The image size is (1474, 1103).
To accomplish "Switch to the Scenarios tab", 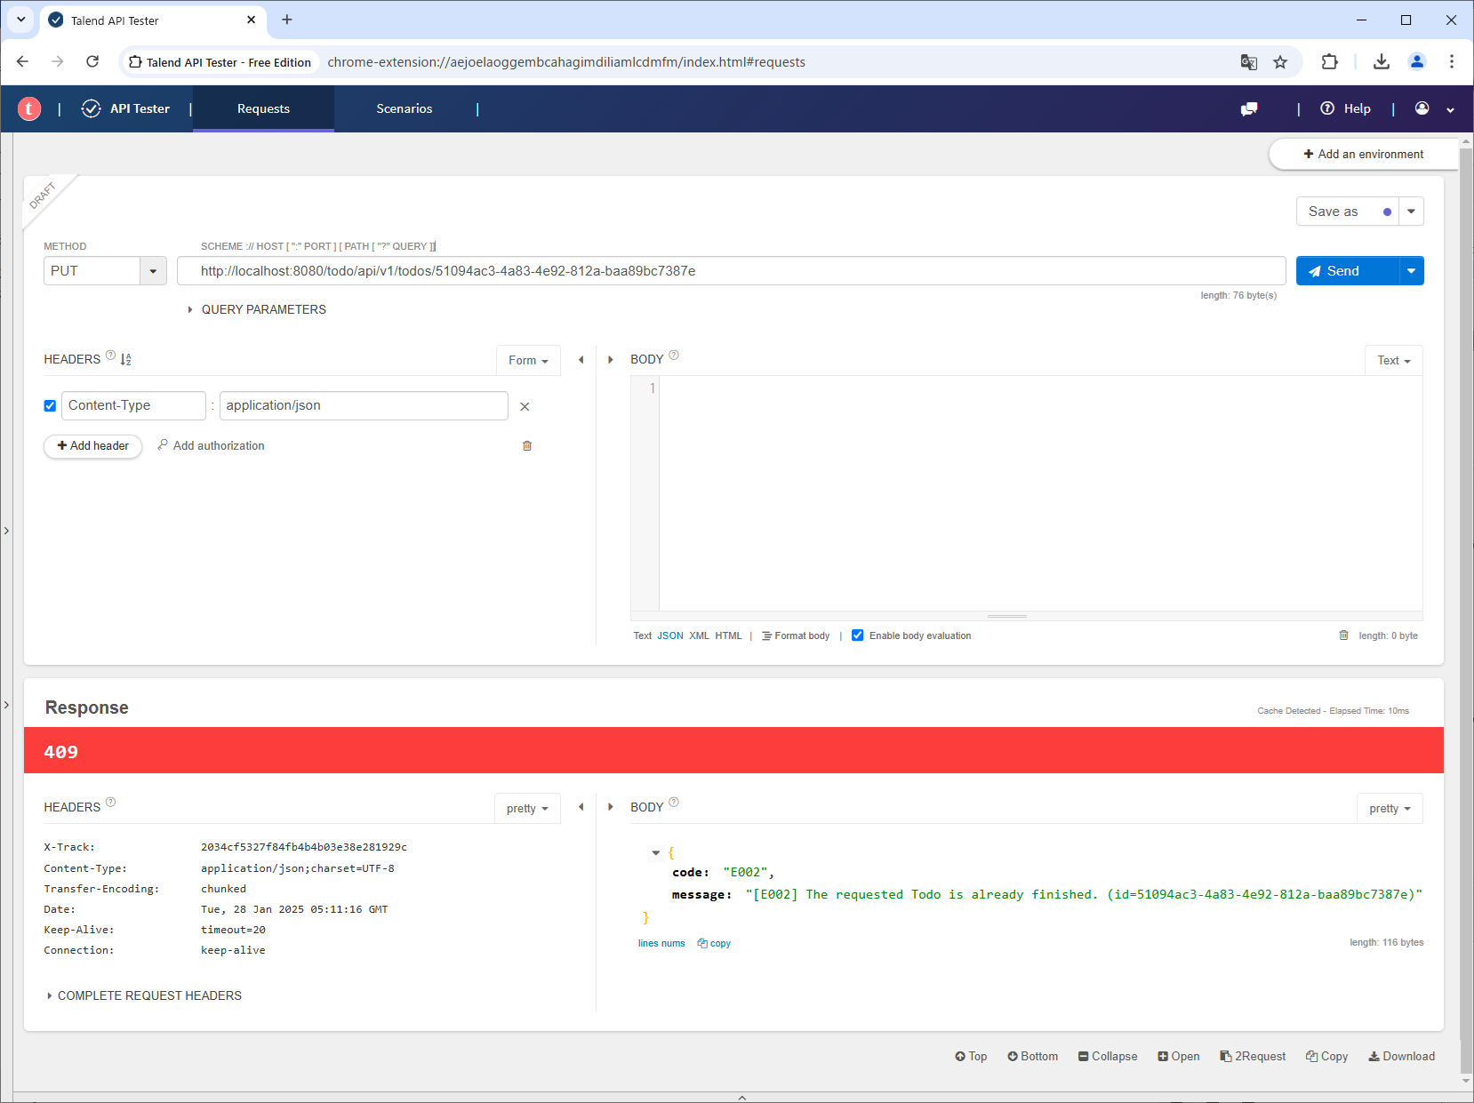I will (x=404, y=108).
